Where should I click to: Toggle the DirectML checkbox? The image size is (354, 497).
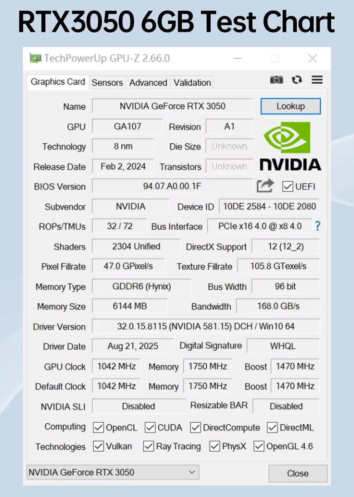[272, 427]
